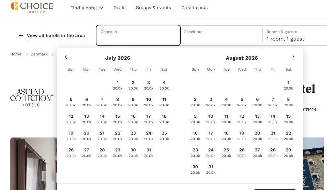This screenshot has width=327, height=190.
Task: Click the Ascend Collection Hotels logo
Action: pyautogui.click(x=31, y=97)
